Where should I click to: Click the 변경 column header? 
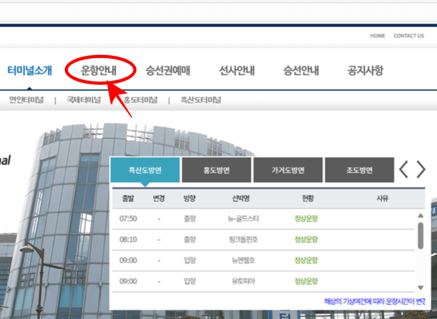[x=159, y=199]
